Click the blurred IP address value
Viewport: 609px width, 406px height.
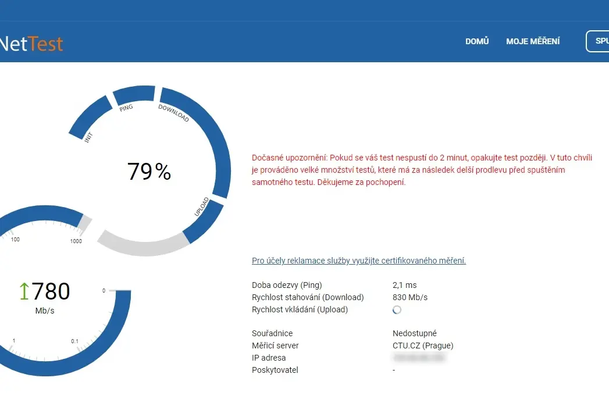pos(419,358)
